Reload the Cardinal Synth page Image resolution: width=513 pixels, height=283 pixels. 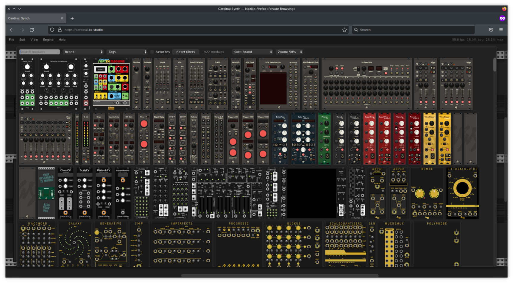pos(32,30)
